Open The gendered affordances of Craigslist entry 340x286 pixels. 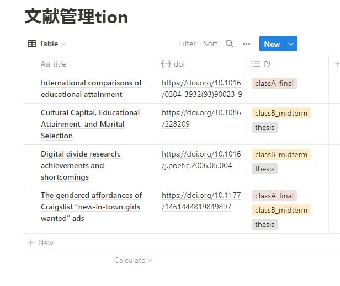pos(91,207)
